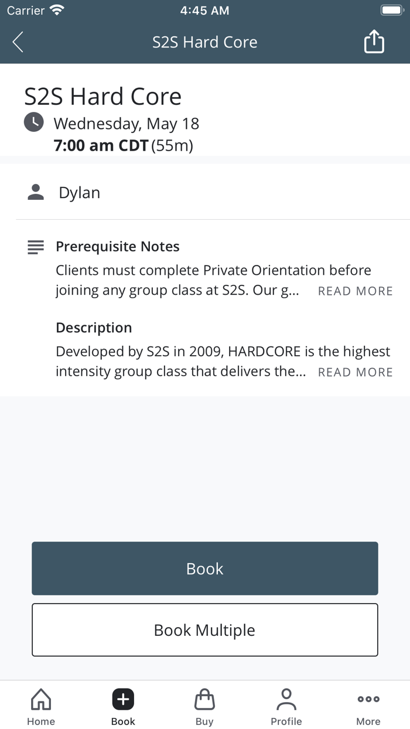
Task: Tap instructor name Dylan
Action: (x=79, y=192)
